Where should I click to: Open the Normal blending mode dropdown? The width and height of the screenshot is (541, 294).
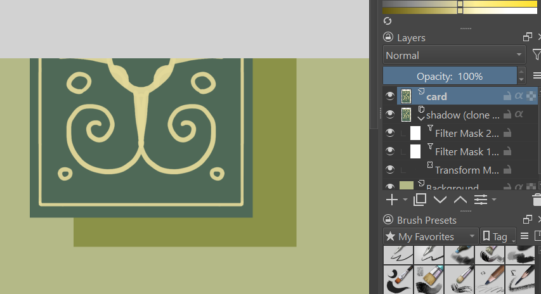click(x=454, y=55)
